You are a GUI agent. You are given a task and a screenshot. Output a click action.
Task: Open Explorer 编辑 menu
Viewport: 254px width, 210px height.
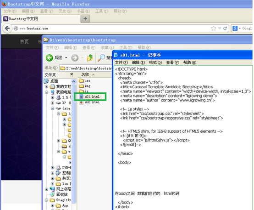click(x=71, y=48)
